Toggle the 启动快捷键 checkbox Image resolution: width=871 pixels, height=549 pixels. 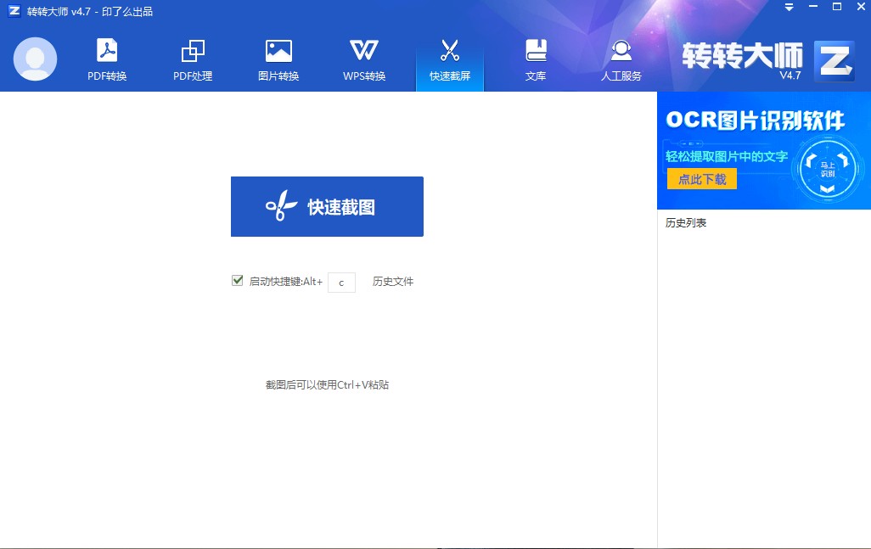(x=237, y=280)
